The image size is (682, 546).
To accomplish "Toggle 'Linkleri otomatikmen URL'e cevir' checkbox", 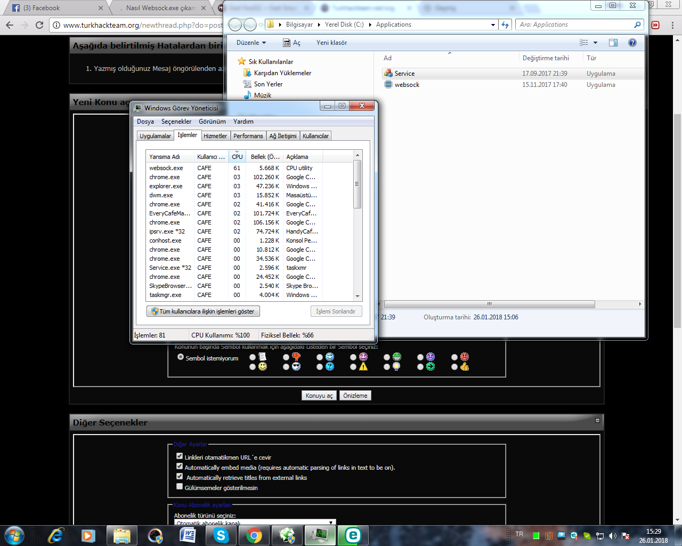I will click(x=180, y=456).
